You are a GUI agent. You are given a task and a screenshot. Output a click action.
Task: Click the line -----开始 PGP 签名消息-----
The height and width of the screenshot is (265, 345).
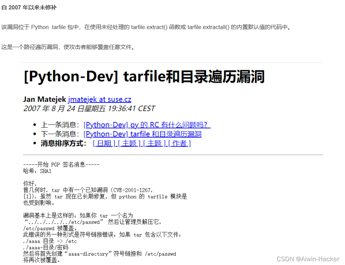[x=62, y=164]
